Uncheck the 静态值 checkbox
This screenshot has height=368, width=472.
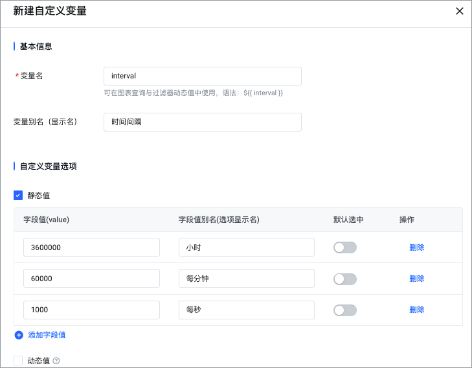click(x=18, y=195)
